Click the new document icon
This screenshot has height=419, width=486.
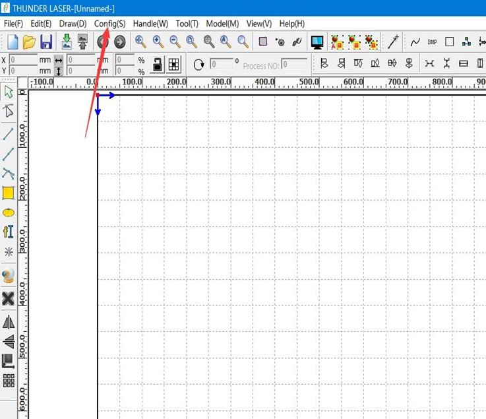pyautogui.click(x=13, y=42)
